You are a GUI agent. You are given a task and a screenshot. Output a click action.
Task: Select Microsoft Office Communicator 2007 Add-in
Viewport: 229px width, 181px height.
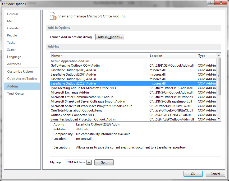133,97
